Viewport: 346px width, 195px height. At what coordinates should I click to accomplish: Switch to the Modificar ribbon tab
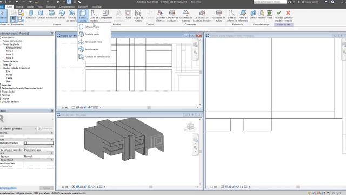[x=96, y=6]
